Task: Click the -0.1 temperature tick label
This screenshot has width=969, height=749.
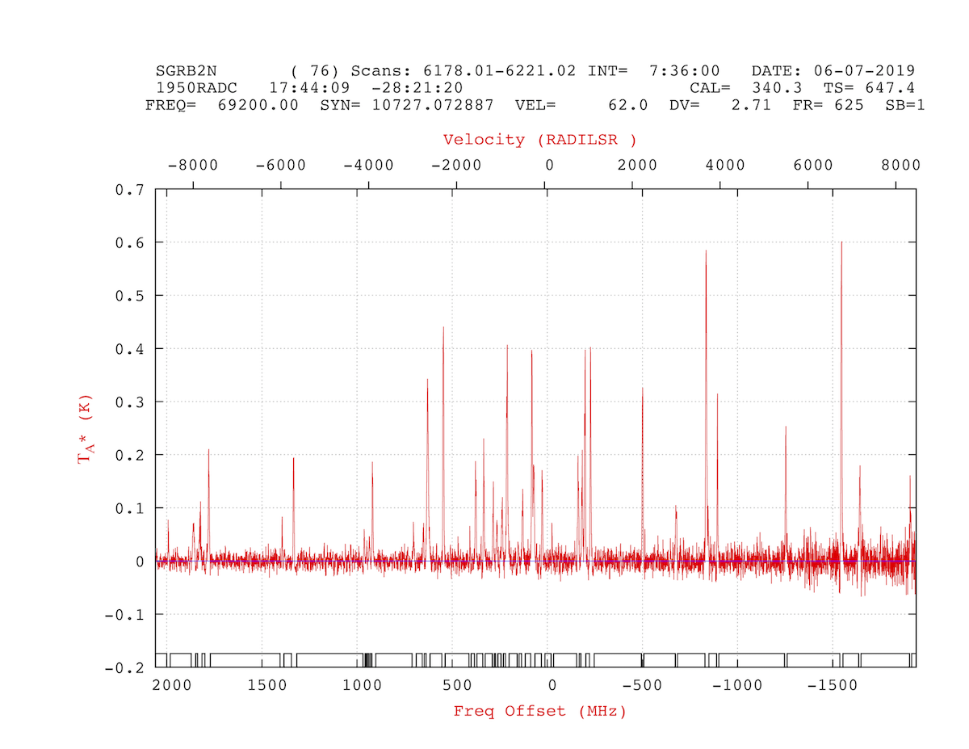Action: 123,615
